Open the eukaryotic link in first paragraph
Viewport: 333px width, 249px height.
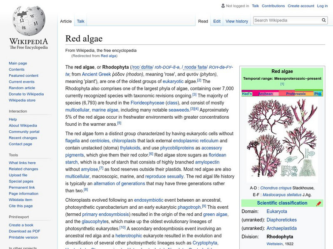click(173, 81)
